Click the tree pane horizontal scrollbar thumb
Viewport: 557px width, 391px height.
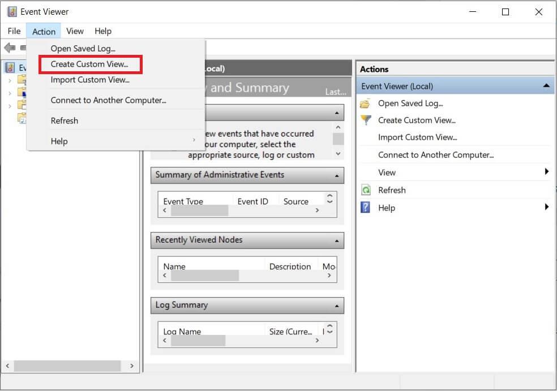tap(67, 366)
